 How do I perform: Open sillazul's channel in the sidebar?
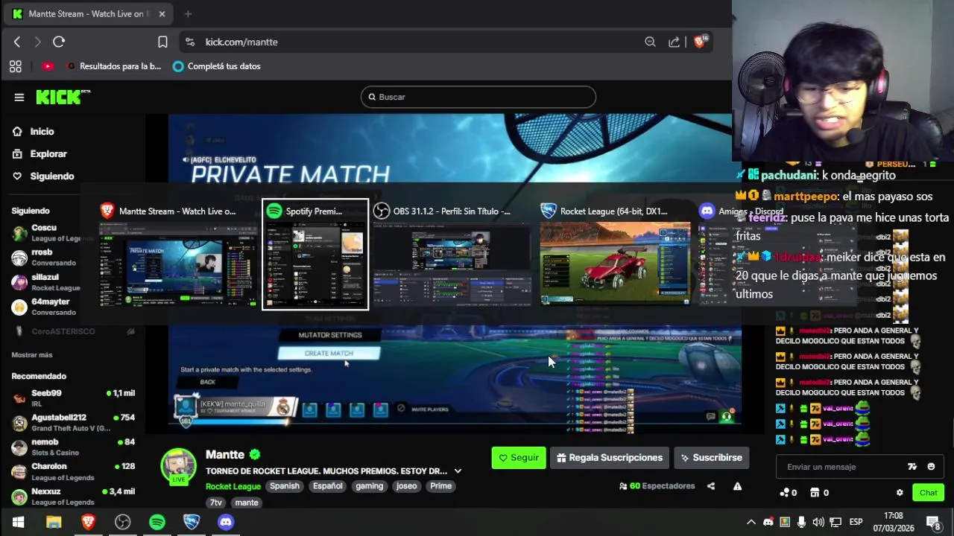click(45, 282)
